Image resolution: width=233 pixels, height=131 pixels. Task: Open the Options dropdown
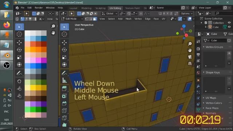coord(186,13)
